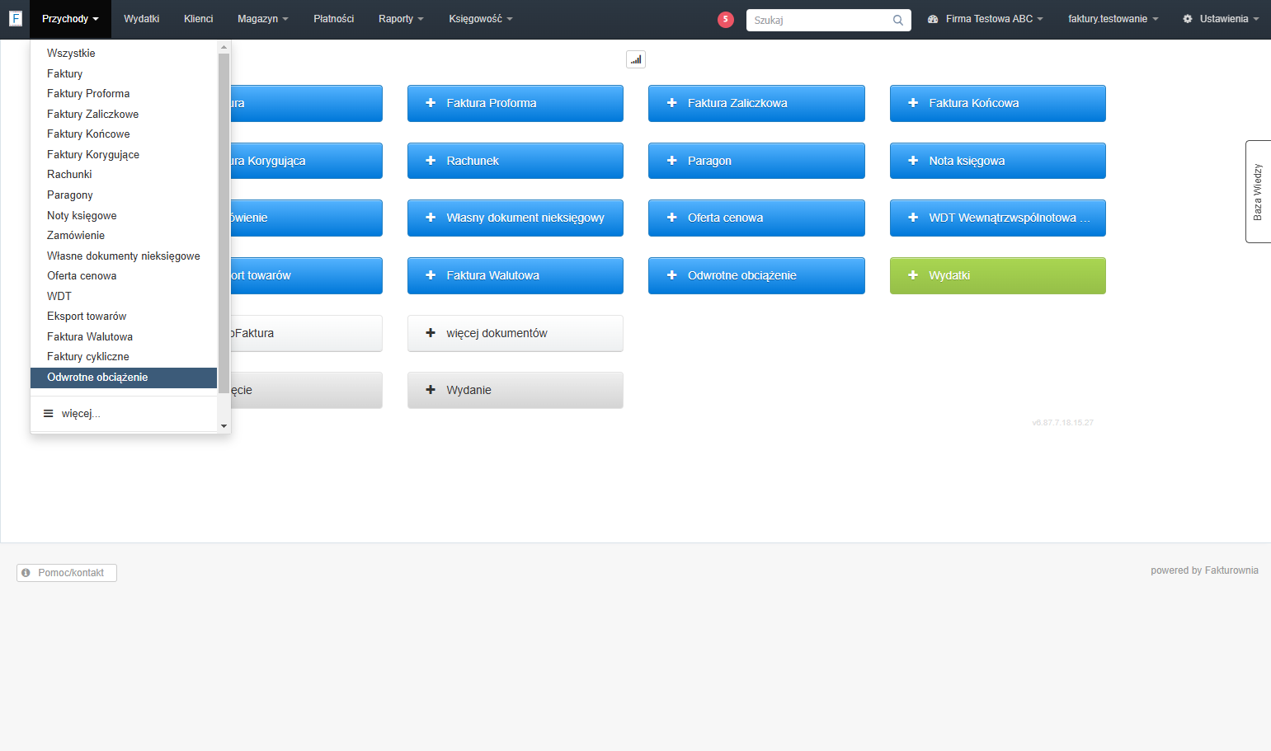This screenshot has width=1271, height=751.
Task: Create a new Faktura Zaliczkowa
Action: [756, 104]
